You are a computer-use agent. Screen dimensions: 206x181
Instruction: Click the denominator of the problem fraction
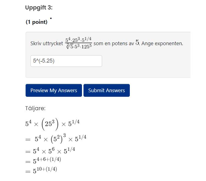click(x=79, y=47)
